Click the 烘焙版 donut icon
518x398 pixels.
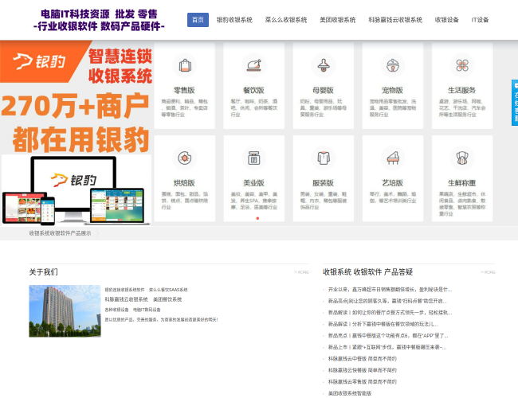(x=185, y=158)
